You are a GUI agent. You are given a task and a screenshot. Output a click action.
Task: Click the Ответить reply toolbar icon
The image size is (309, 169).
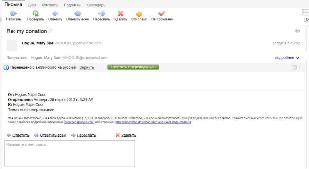(x=55, y=14)
